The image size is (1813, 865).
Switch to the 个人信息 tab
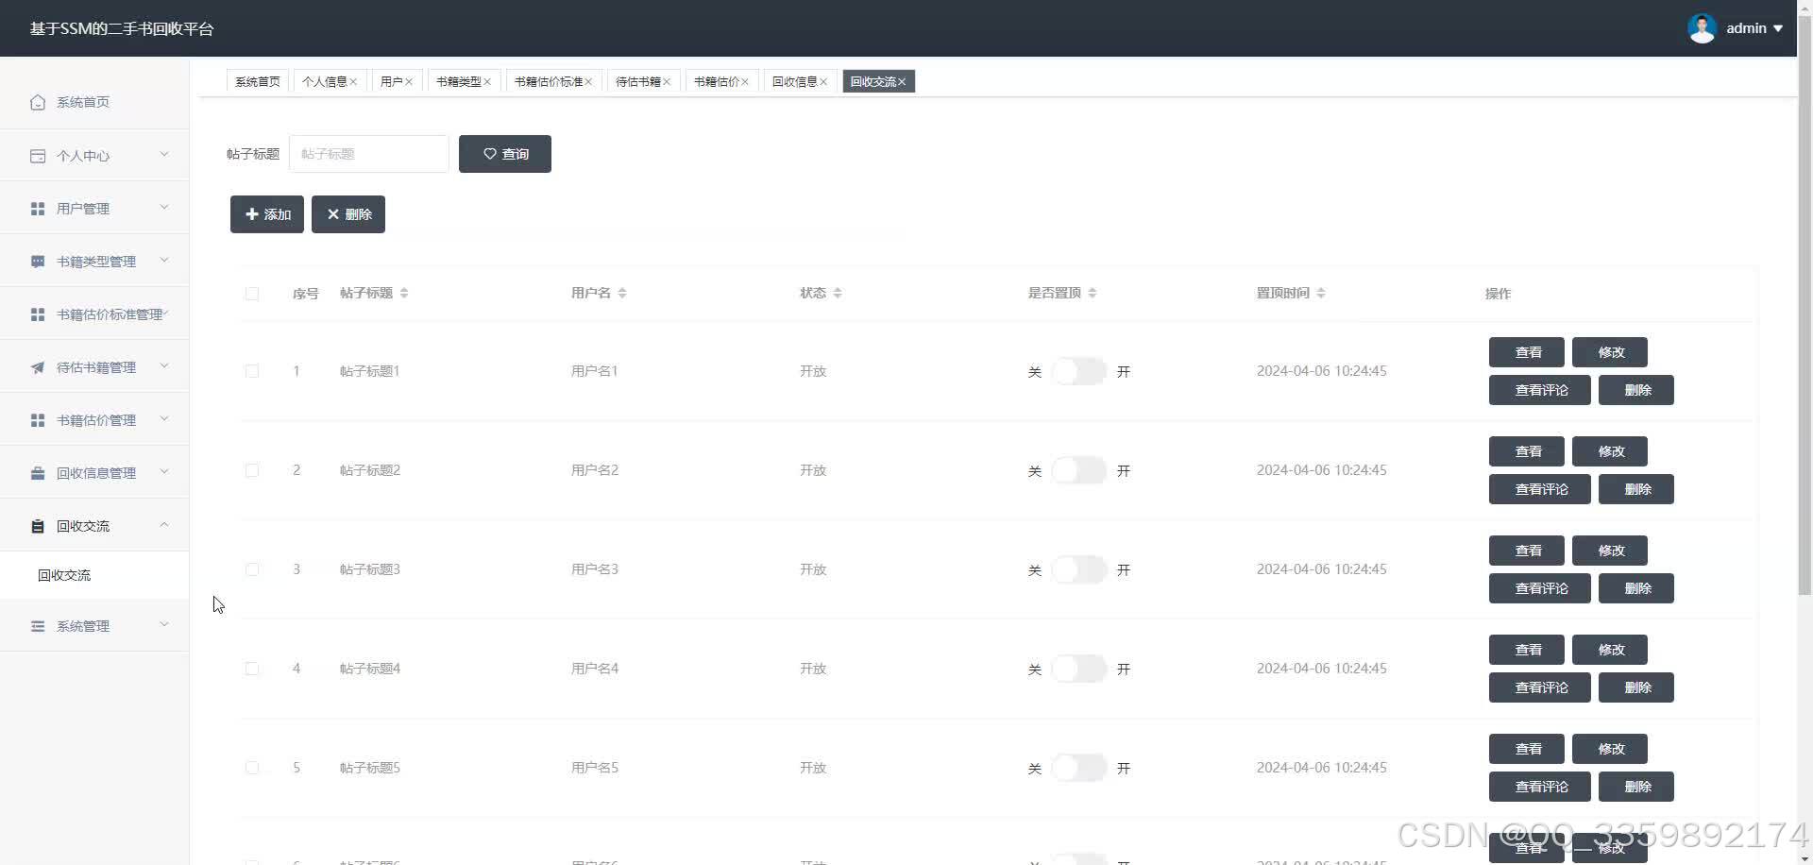[324, 82]
